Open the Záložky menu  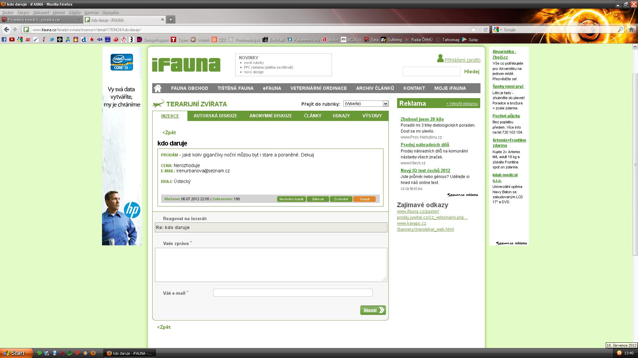(x=74, y=12)
